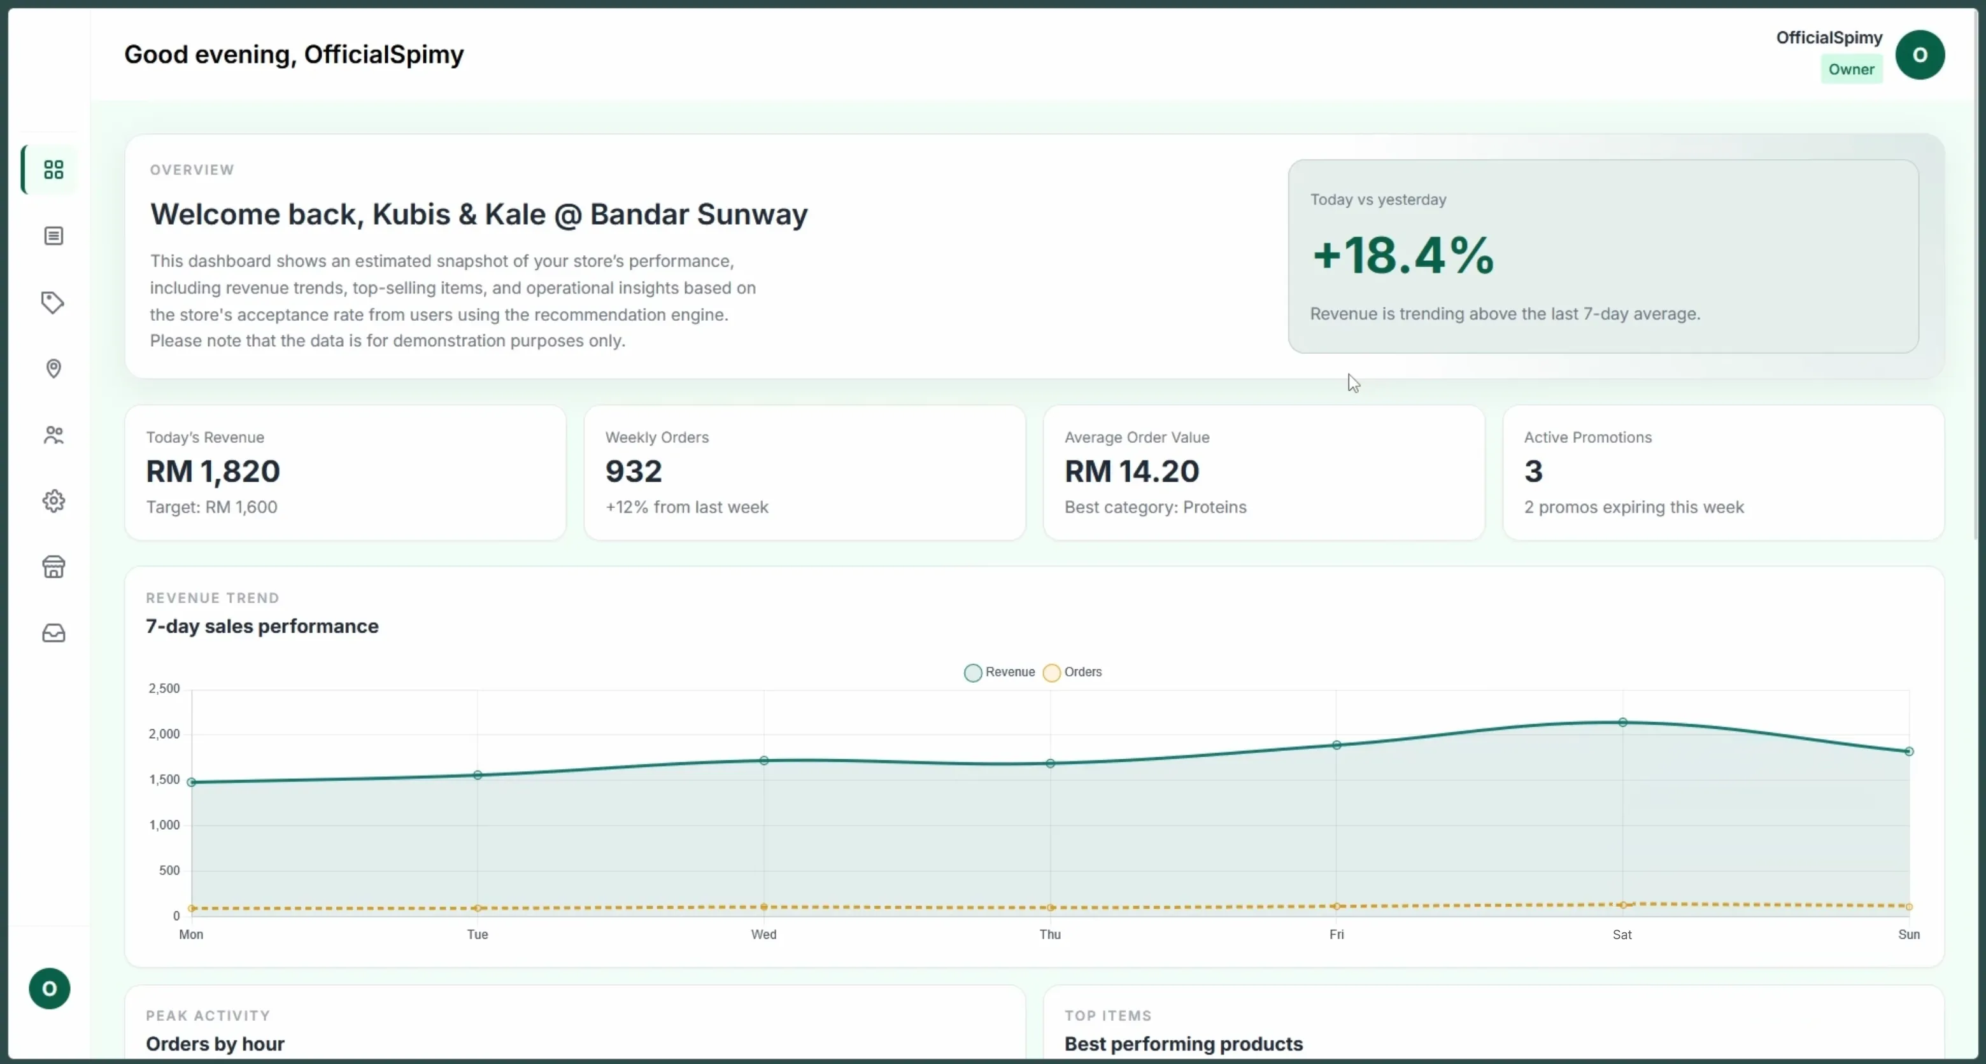This screenshot has height=1064, width=1986.
Task: Click the +18.4% today vs yesterday figure
Action: pyautogui.click(x=1403, y=255)
